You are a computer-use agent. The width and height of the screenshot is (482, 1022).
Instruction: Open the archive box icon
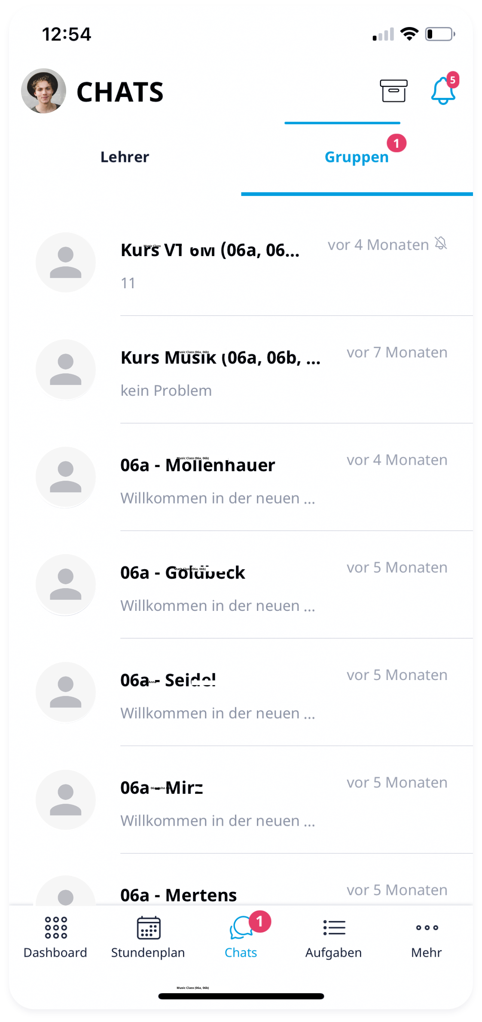click(x=394, y=91)
